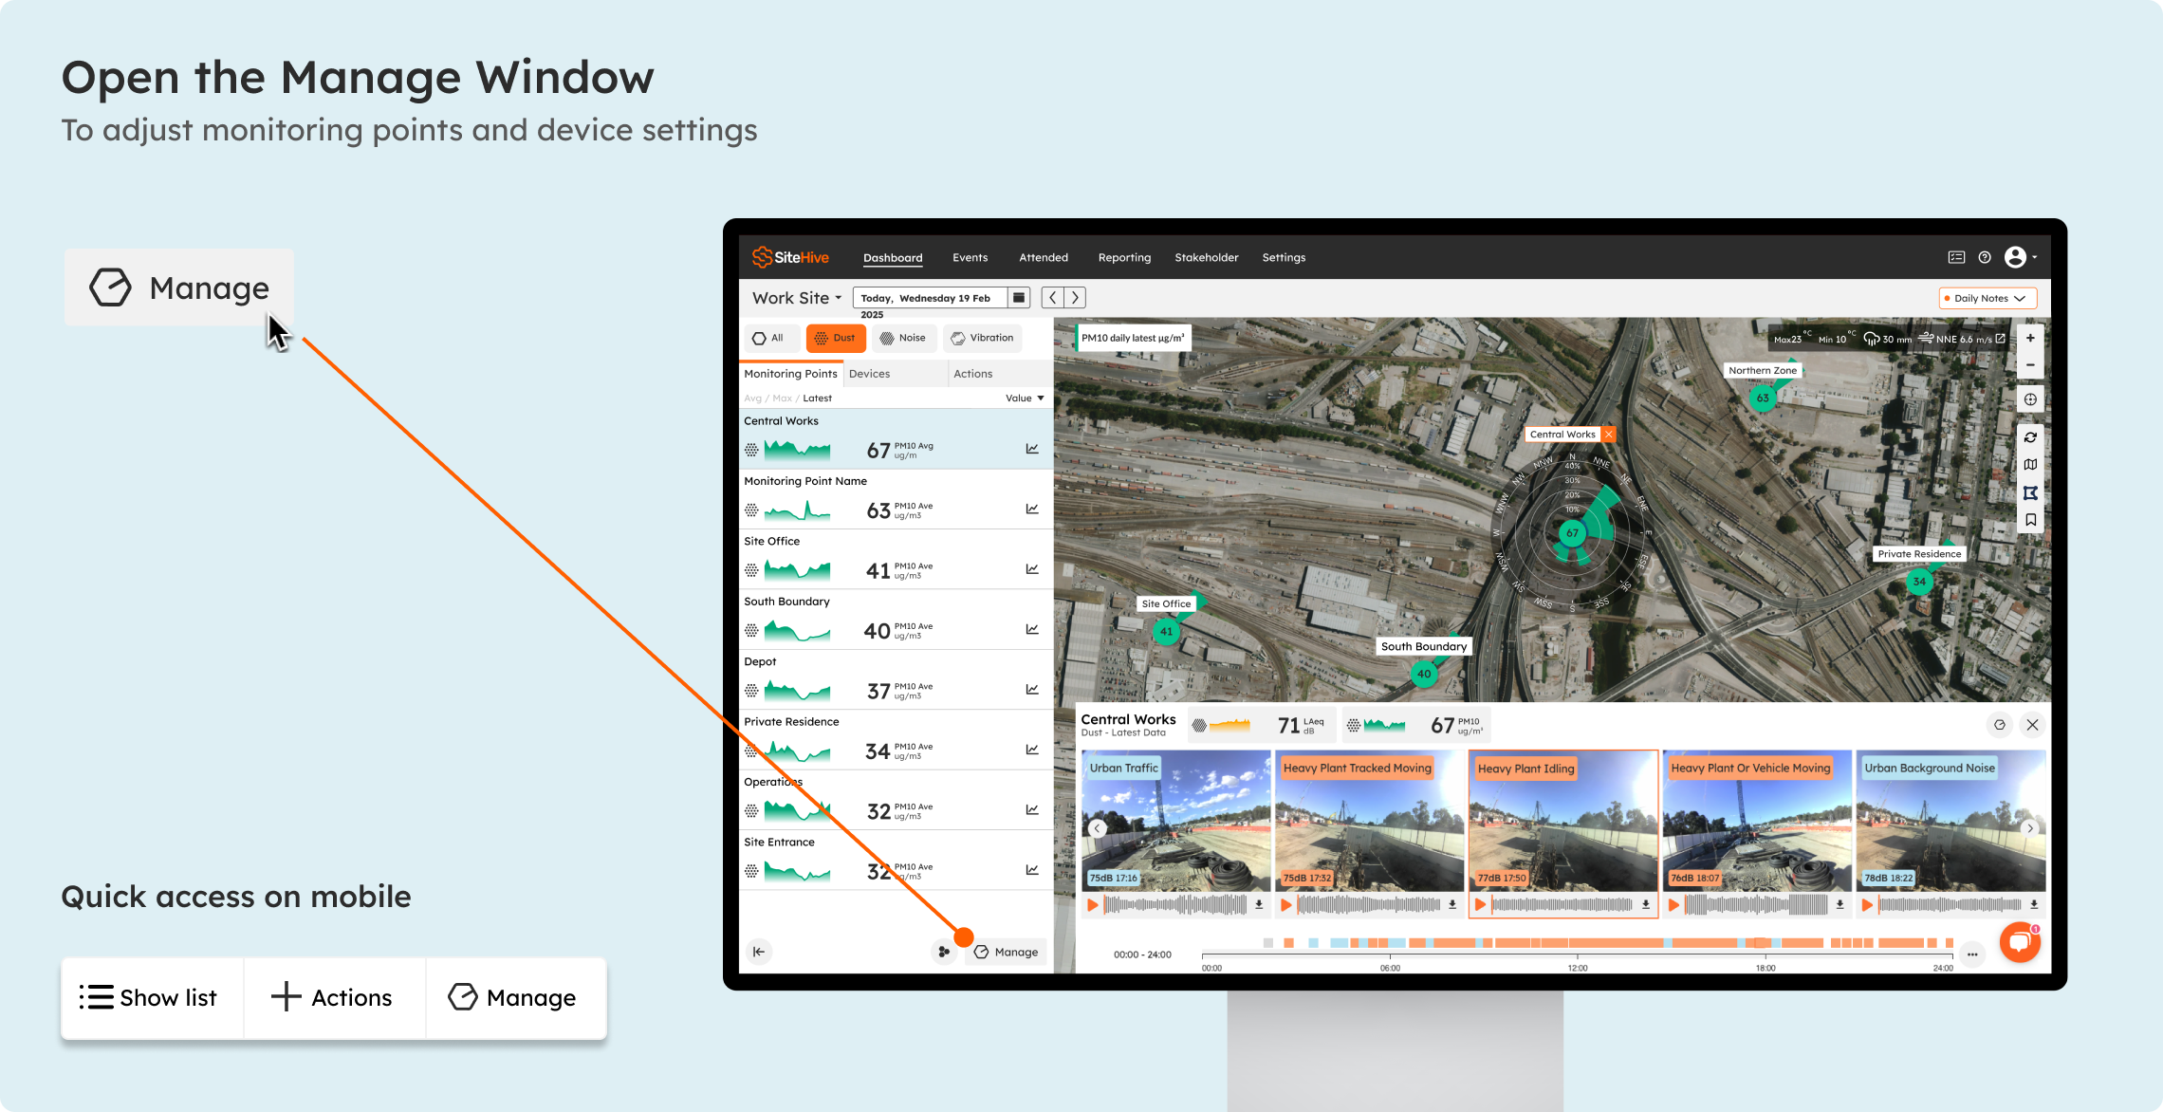Click the bookmark icon on map toolbar

[x=2030, y=520]
